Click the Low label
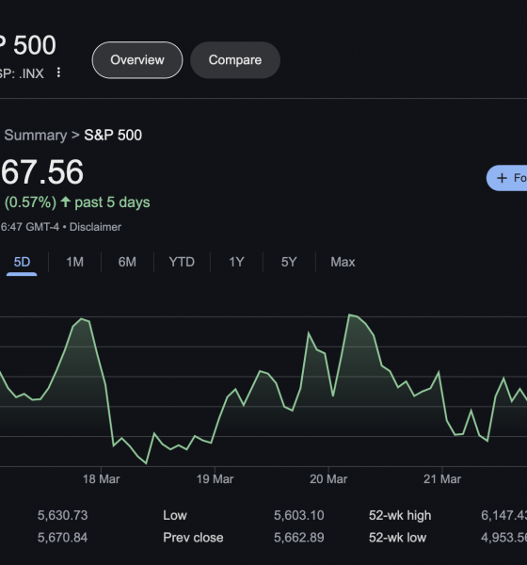Screen dimensions: 527x565 [175, 515]
